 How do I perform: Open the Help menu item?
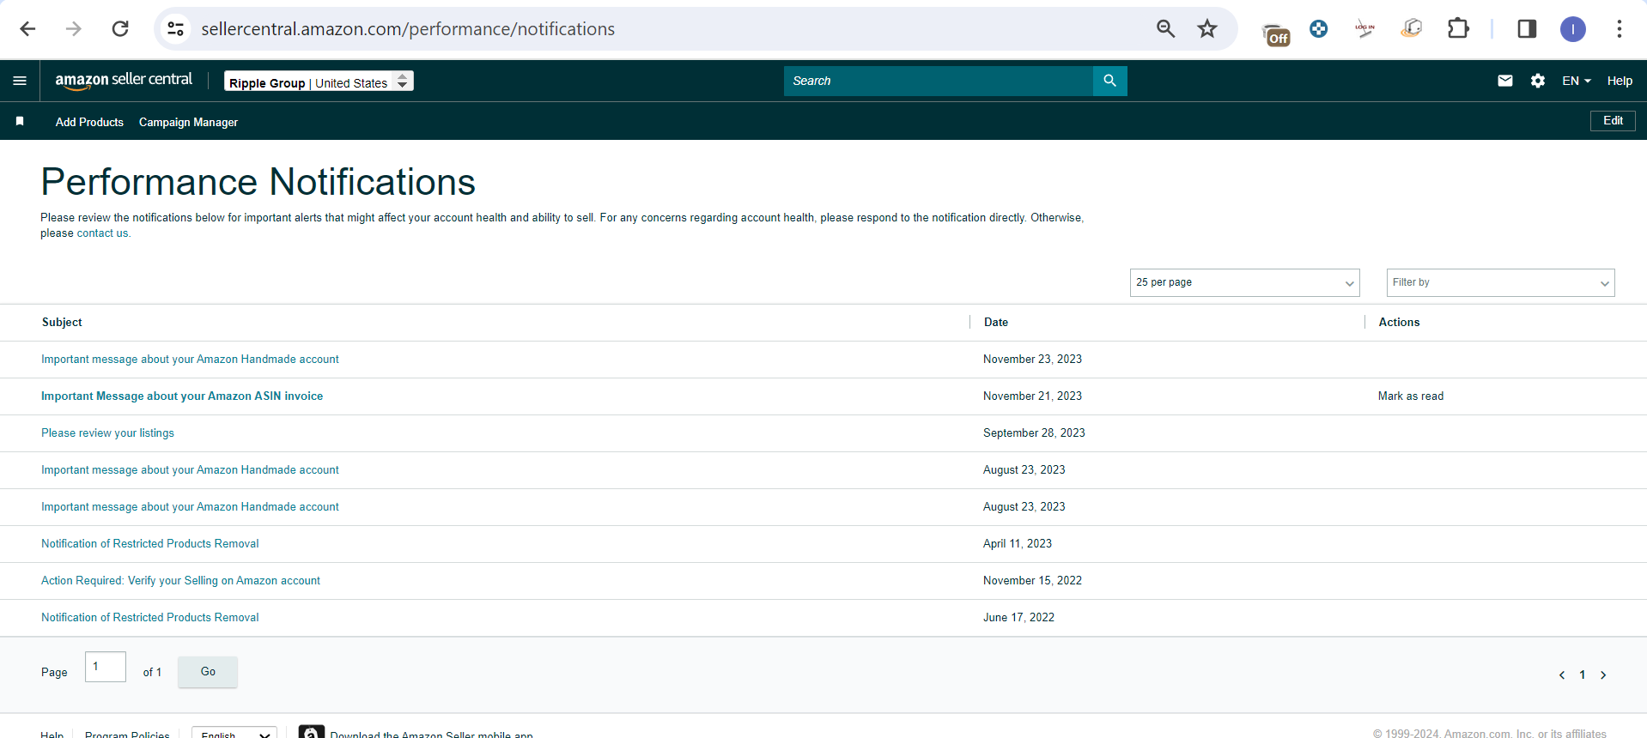point(1620,81)
